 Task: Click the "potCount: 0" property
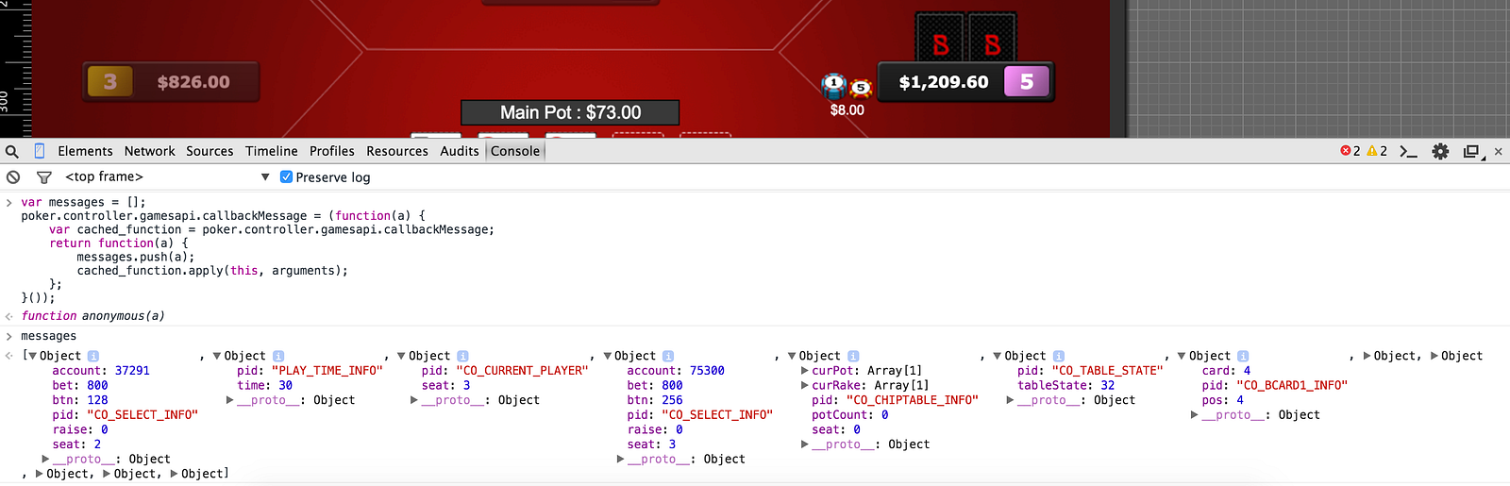point(849,414)
